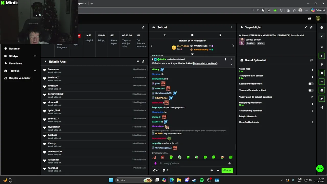Go to previous gifter with left arrow
The image size is (327, 184).
[151, 46]
